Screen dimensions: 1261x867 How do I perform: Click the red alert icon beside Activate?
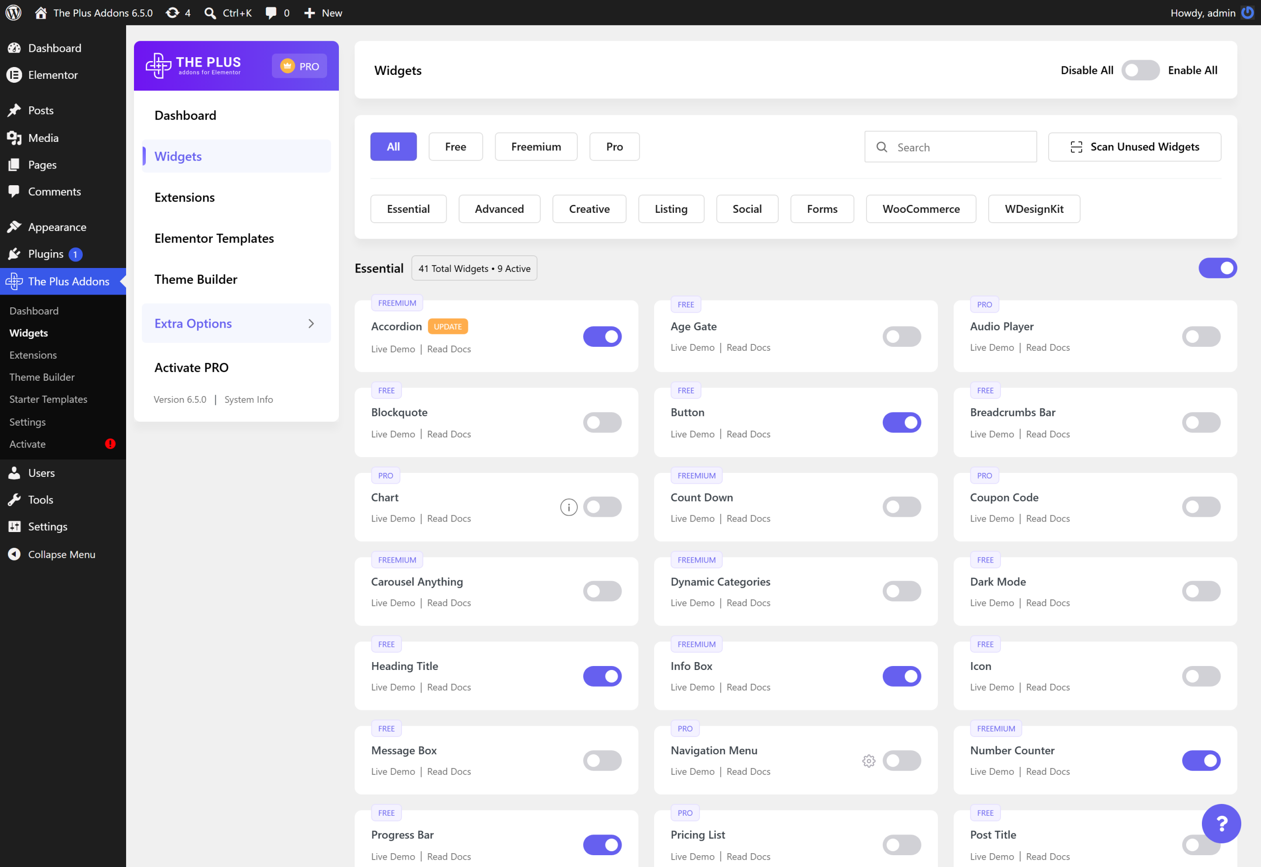(x=110, y=444)
